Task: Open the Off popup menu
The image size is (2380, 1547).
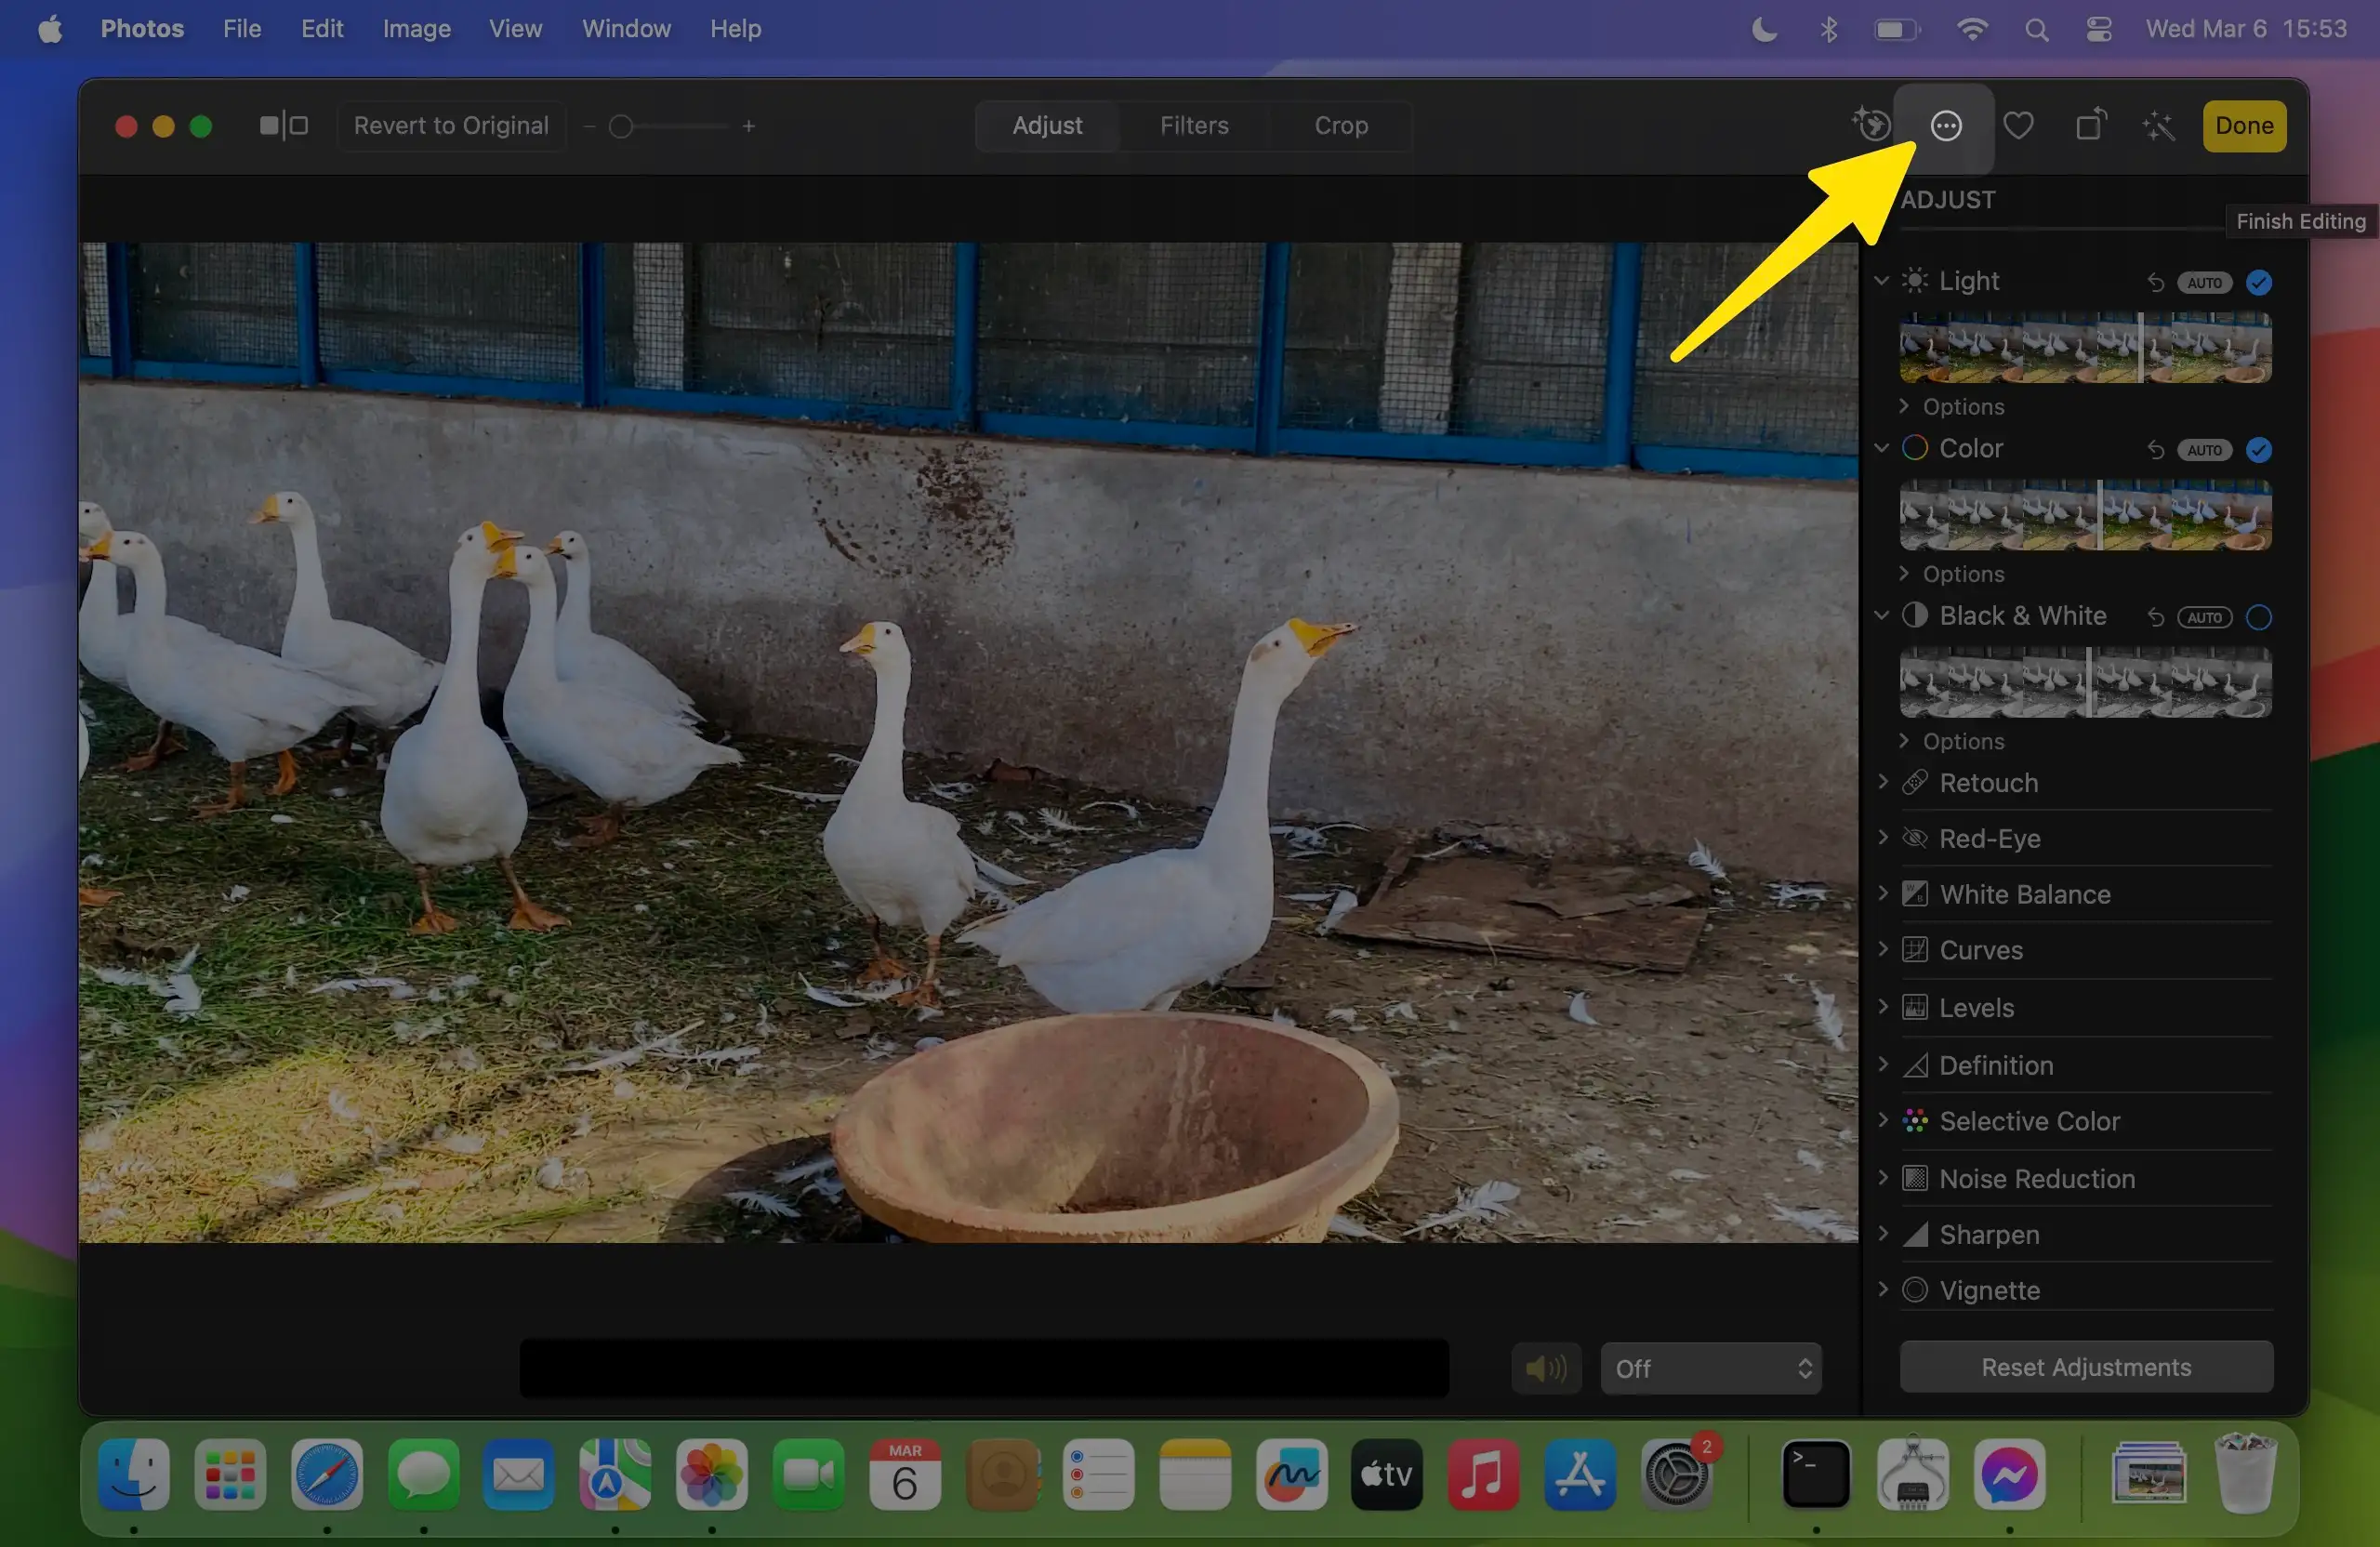Action: click(x=1711, y=1367)
